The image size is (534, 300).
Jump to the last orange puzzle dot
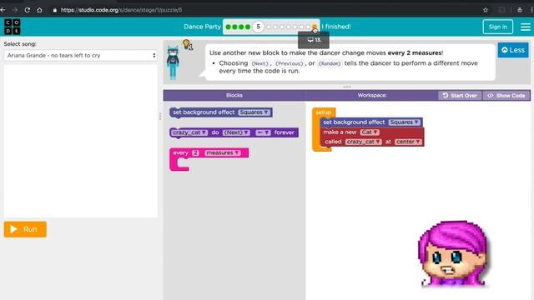tap(315, 27)
